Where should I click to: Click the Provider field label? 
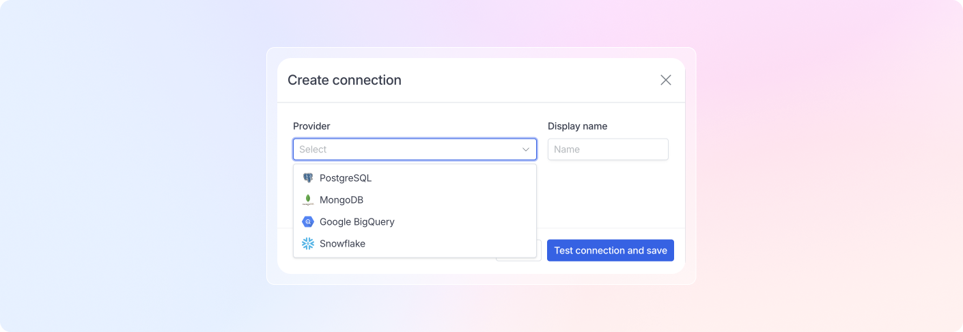[x=311, y=126]
